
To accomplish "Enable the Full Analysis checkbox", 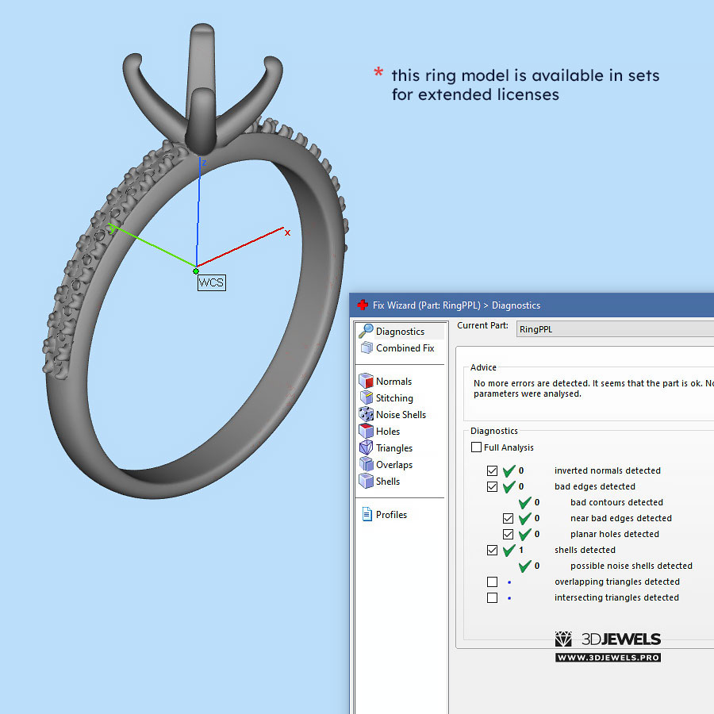I will tap(477, 447).
